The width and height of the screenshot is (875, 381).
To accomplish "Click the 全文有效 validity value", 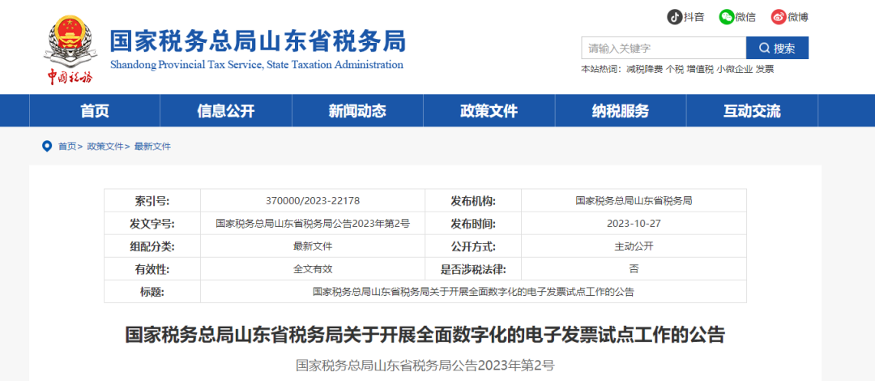I will coord(313,269).
